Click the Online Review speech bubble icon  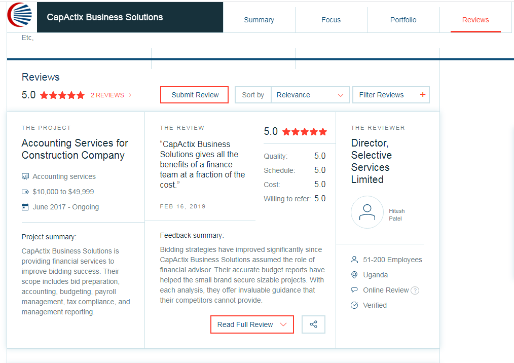[354, 290]
